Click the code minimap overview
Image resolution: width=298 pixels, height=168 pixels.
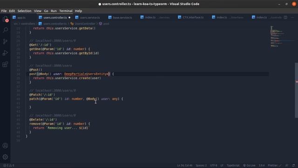click(x=282, y=36)
